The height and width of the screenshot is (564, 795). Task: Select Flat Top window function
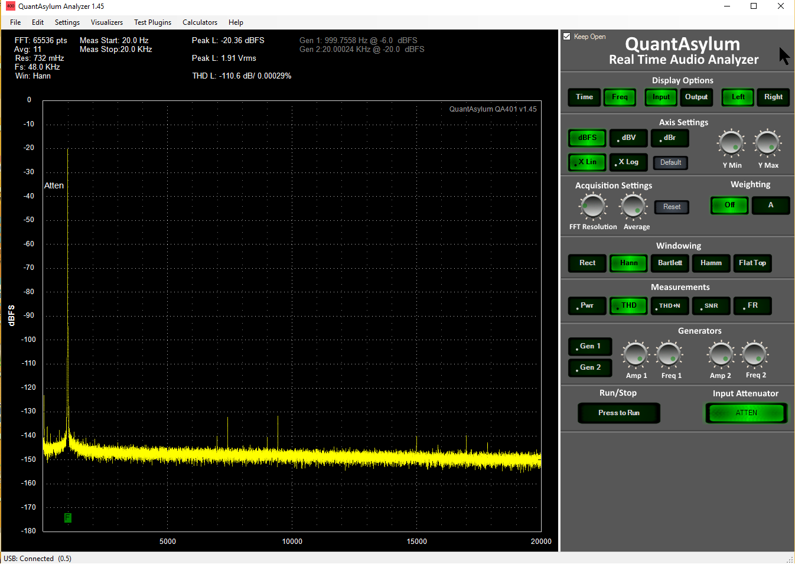tap(752, 263)
